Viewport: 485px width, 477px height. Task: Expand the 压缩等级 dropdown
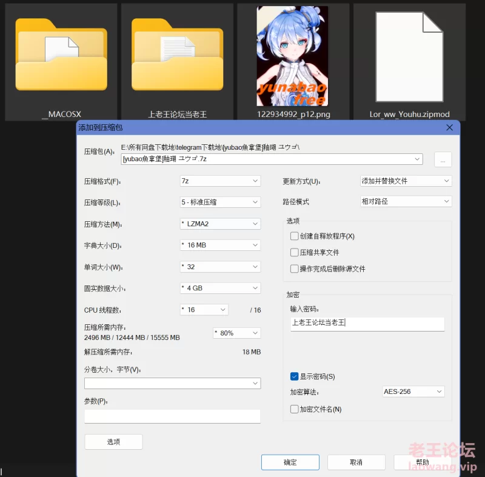tap(220, 202)
